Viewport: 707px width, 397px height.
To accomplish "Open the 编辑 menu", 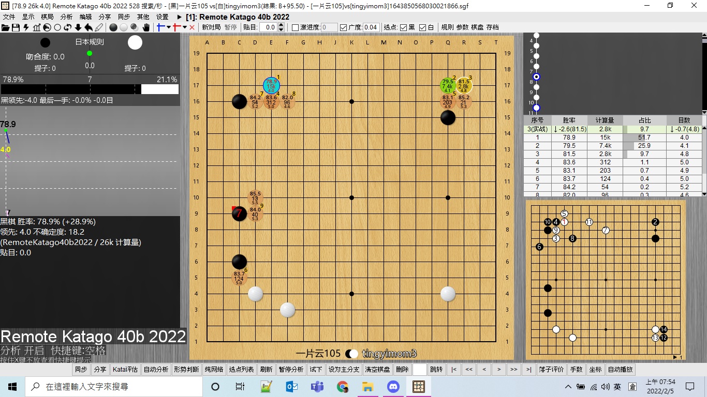I will (85, 17).
